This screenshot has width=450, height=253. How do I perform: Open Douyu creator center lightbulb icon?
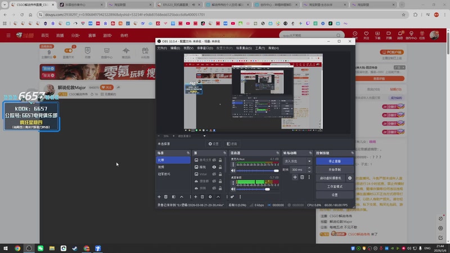(411, 35)
